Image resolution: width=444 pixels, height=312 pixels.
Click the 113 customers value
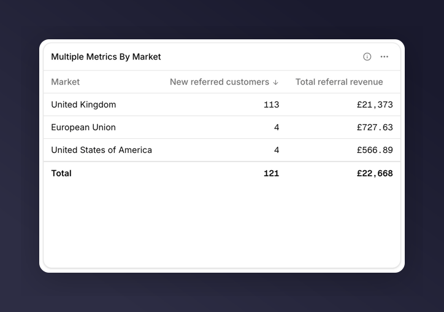pos(271,104)
